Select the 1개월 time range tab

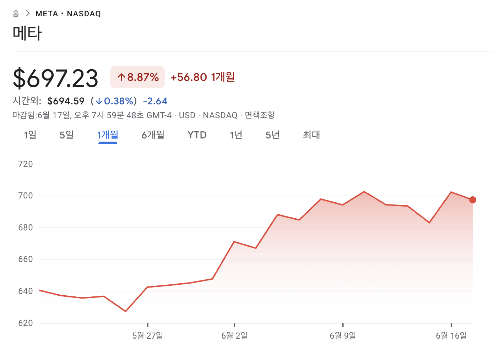[108, 135]
